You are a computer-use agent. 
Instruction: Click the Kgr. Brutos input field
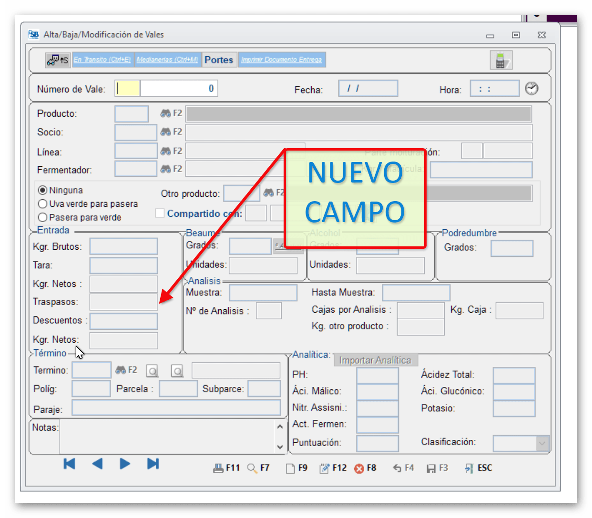point(123,246)
